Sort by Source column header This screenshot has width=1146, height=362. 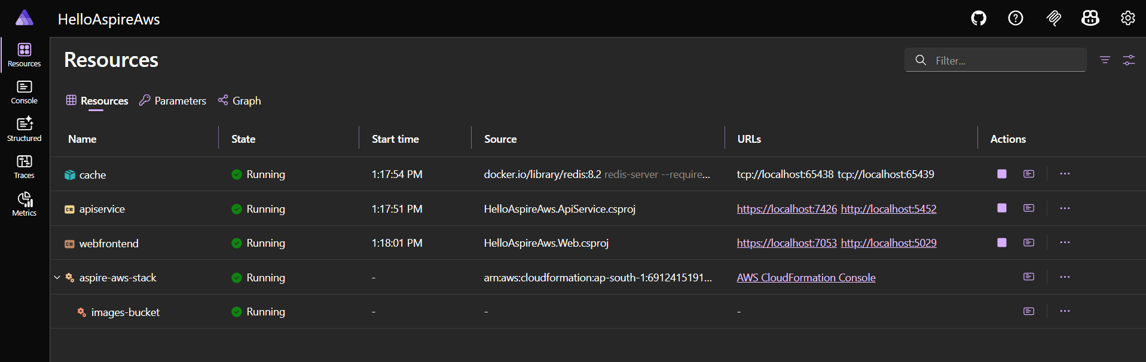click(x=500, y=139)
